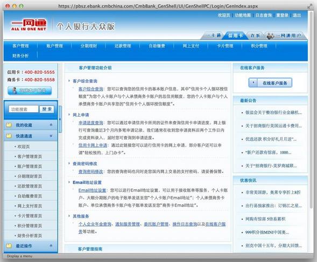Image resolution: width=317 pixels, height=262 pixels.
Task: Switch to the 存折 tab
Action: (x=255, y=36)
